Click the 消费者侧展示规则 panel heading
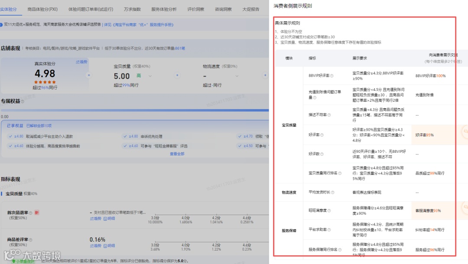Screen dimensions: 468x264 pyautogui.click(x=292, y=6)
